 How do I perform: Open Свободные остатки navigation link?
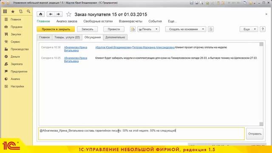pyautogui.click(x=98, y=21)
